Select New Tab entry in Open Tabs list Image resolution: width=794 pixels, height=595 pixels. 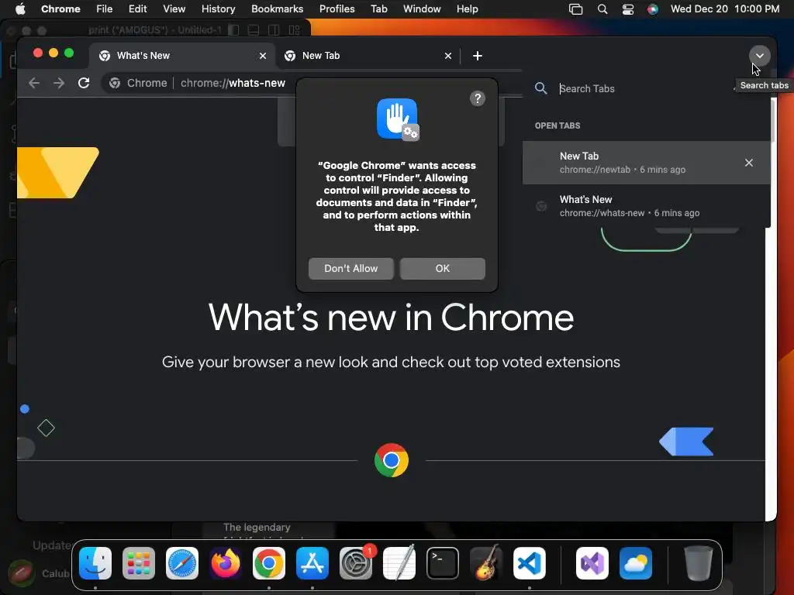tap(646, 163)
